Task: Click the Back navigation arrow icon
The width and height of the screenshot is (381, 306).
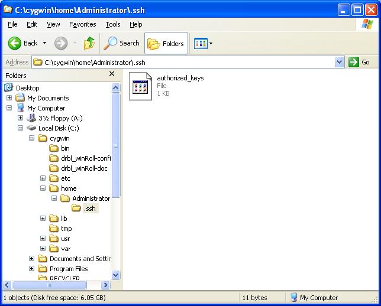Action: click(x=15, y=43)
